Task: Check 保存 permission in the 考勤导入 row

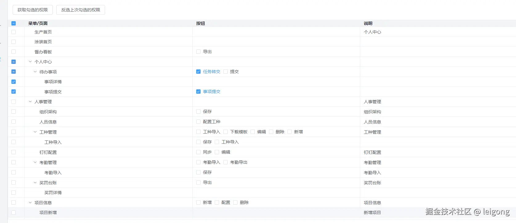Action: (198, 172)
